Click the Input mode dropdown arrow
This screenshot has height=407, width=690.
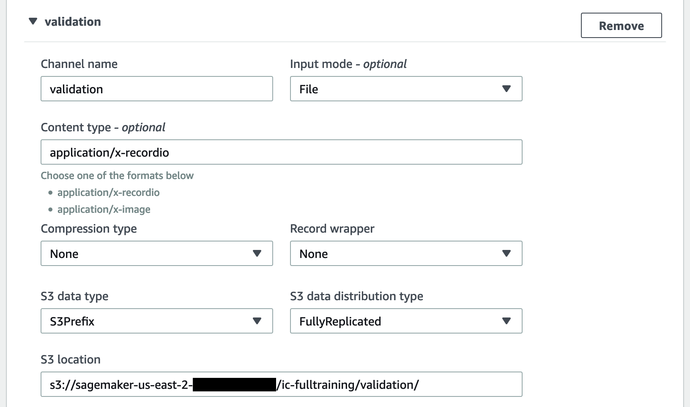(x=506, y=89)
